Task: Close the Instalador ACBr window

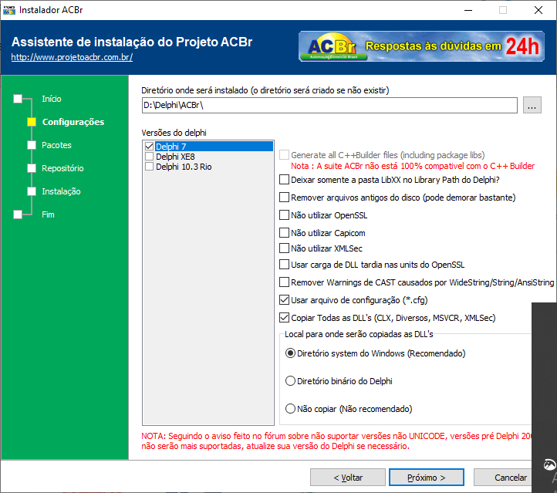Action: click(x=538, y=10)
